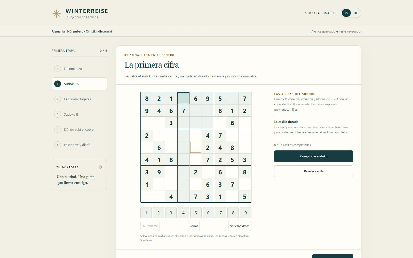Choose digit 1 on the number pad
413x258 pixels.
[x=146, y=213]
